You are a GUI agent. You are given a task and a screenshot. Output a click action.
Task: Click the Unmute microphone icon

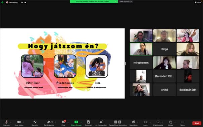pyautogui.click(x=6, y=122)
